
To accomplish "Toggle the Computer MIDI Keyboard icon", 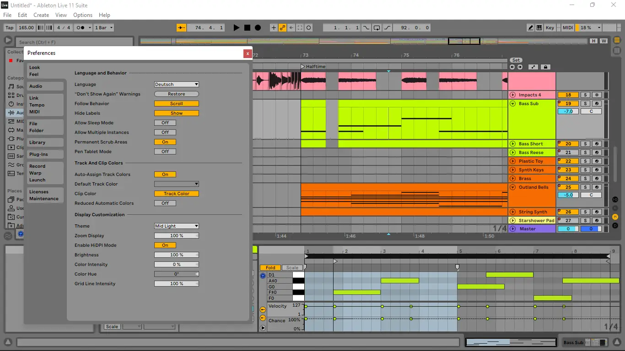I will coord(539,28).
